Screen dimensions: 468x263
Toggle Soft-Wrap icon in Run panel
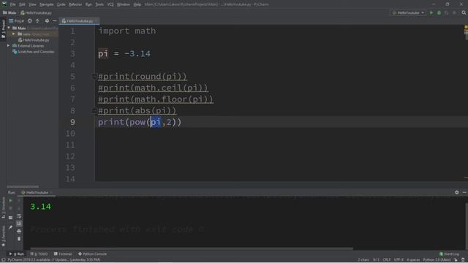[19, 216]
